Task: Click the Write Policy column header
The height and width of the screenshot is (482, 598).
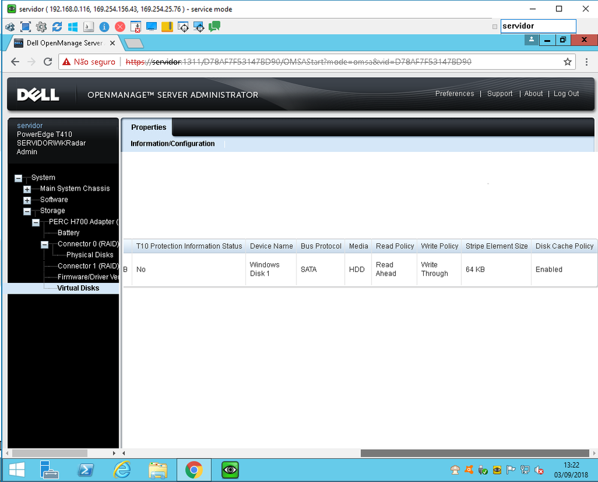Action: click(x=439, y=246)
